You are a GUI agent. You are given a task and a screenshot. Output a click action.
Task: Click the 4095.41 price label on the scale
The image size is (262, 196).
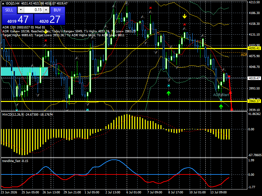254,48
